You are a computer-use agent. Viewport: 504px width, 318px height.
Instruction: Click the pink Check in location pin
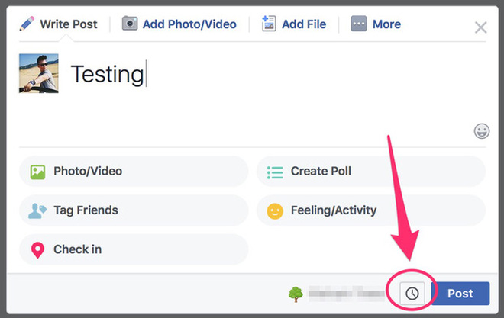coord(37,249)
